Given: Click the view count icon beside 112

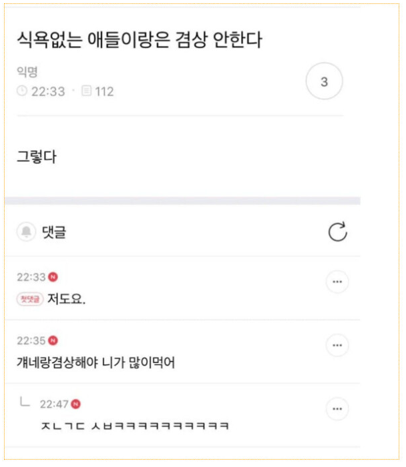Looking at the screenshot, I should (x=86, y=91).
